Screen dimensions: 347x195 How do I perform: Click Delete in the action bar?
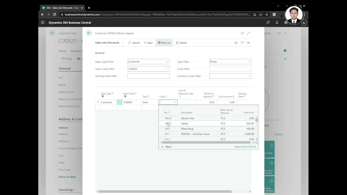181,43
